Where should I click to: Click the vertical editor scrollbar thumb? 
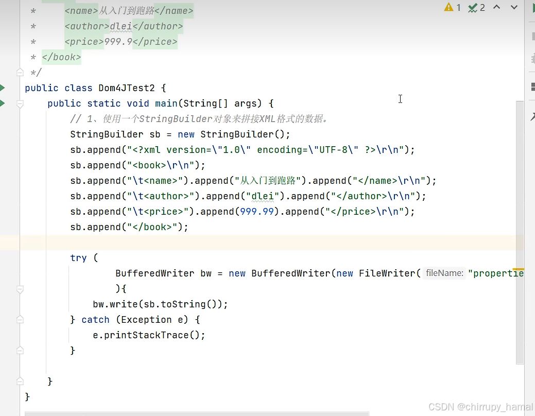pyautogui.click(x=520, y=232)
